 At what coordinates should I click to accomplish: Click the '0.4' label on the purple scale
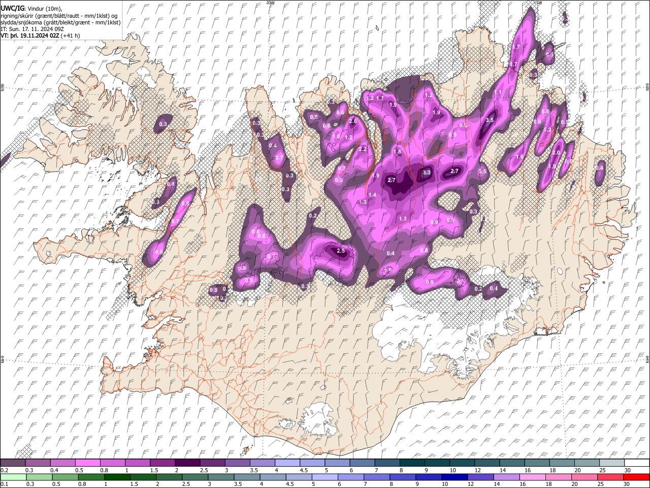(x=54, y=470)
